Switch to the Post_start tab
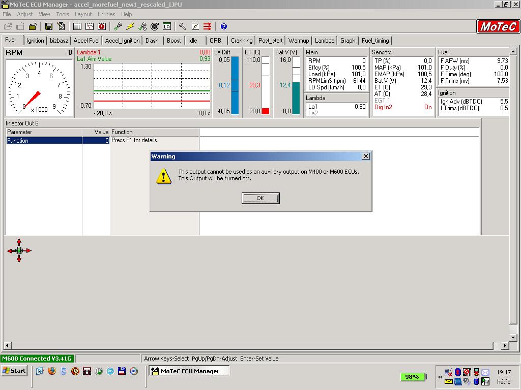 click(271, 41)
